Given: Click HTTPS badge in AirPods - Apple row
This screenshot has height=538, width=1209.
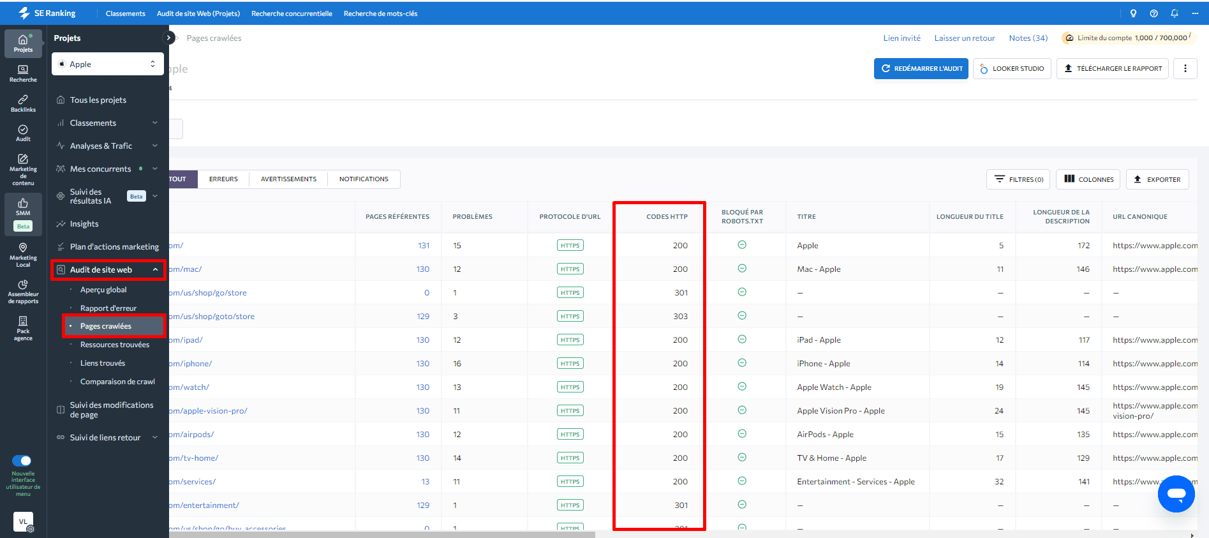Looking at the screenshot, I should (x=570, y=434).
